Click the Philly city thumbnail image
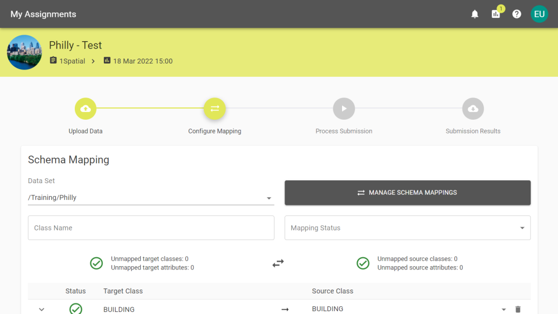The image size is (558, 314). [x=25, y=52]
